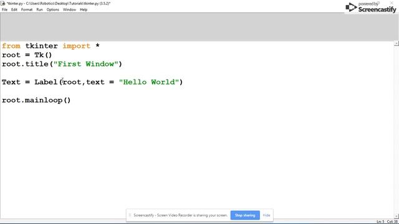Viewport: 399px width, 224px height.
Task: Click the 'root.title' text
Action: [x=25, y=64]
